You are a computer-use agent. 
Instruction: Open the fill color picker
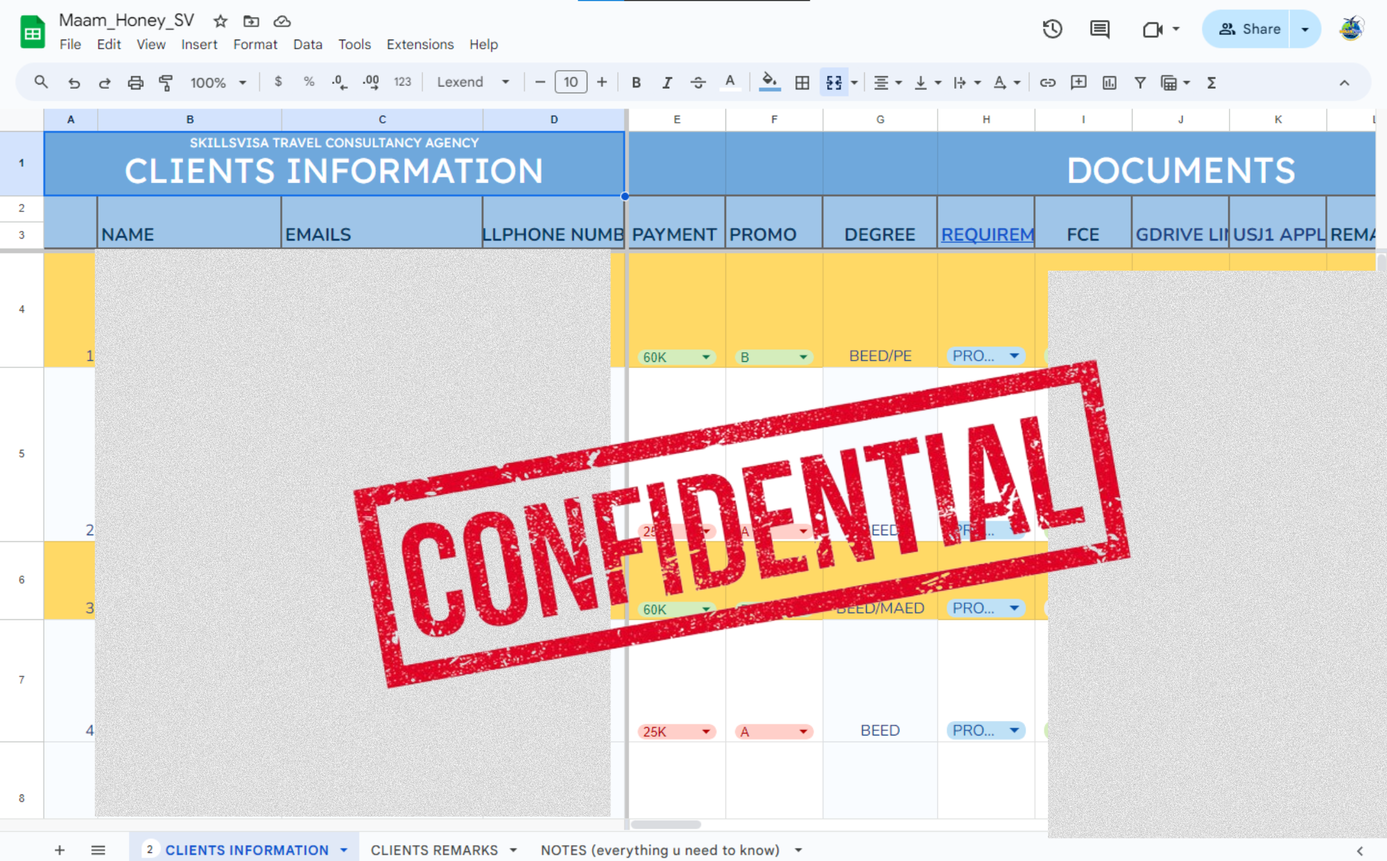pyautogui.click(x=768, y=82)
